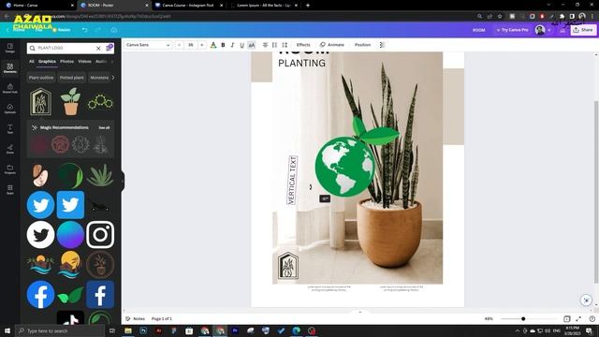
Task: Select the green globe graphic on canvas
Action: click(x=345, y=167)
